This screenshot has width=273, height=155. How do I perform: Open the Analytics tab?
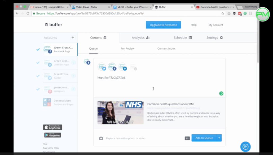tap(140, 37)
